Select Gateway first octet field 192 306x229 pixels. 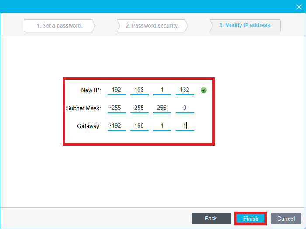(x=117, y=126)
